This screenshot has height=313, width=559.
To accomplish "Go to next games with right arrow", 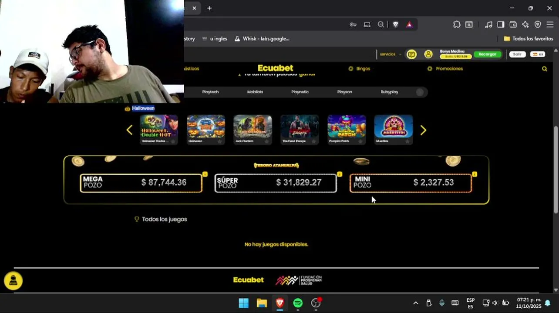I will tap(423, 130).
